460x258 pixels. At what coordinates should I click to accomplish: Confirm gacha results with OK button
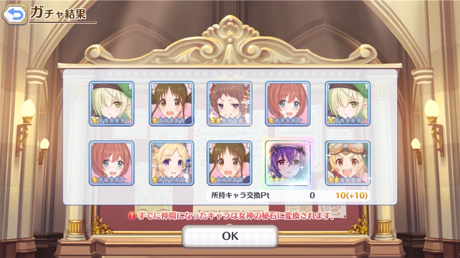click(230, 236)
